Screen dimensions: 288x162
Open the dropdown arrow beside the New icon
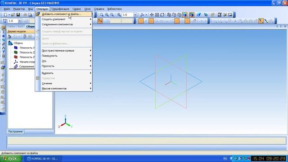tap(9, 15)
